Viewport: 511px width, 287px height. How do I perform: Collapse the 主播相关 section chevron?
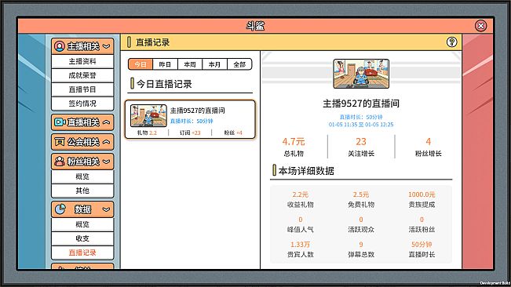pyautogui.click(x=106, y=46)
